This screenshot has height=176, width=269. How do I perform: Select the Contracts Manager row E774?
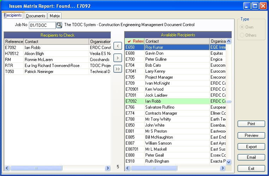(x=175, y=113)
